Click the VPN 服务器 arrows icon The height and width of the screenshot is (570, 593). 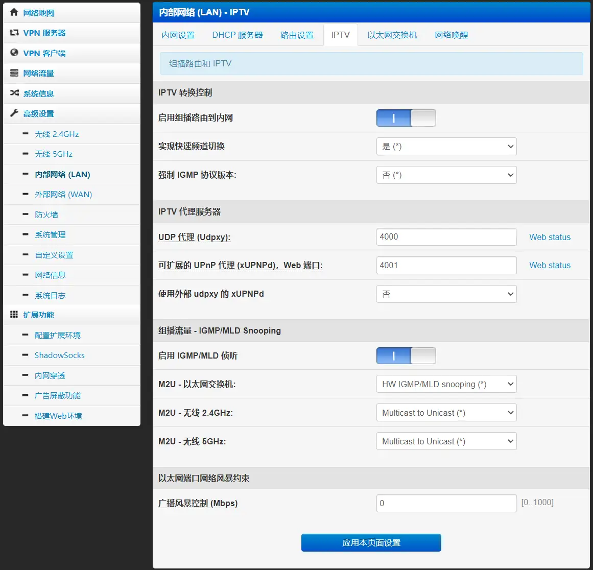[14, 33]
